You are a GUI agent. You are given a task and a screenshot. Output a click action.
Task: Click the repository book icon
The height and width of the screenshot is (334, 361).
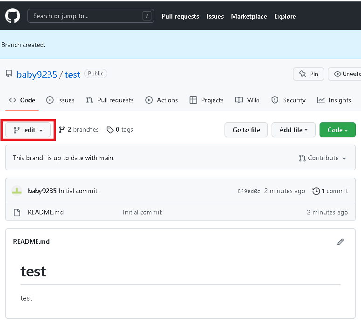[9, 74]
